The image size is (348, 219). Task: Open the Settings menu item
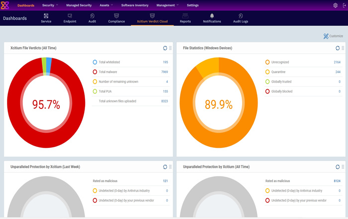coord(193,5)
